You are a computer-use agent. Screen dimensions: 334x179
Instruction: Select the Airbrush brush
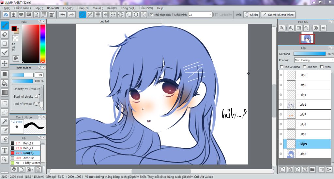click(x=25, y=158)
